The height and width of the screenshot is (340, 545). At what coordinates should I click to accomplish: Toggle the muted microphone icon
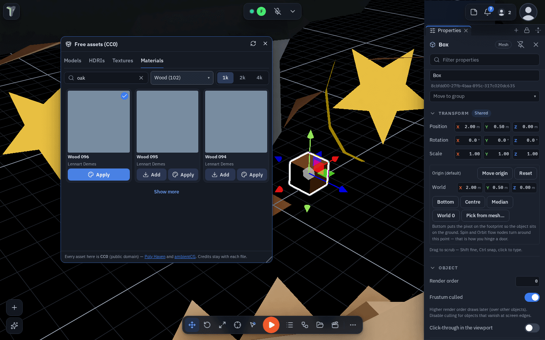278,11
